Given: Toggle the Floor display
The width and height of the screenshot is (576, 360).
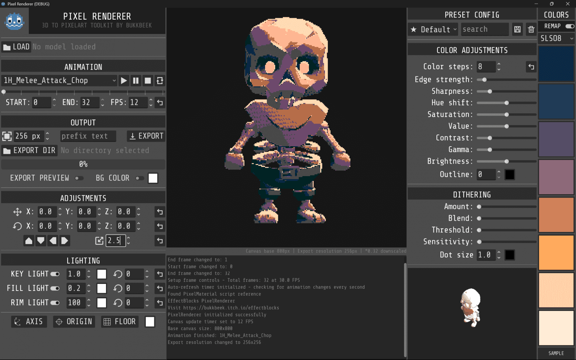Looking at the screenshot, I should pyautogui.click(x=120, y=321).
